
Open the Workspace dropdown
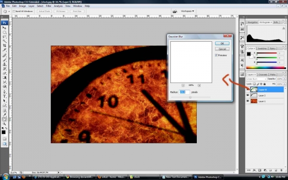click(187, 11)
